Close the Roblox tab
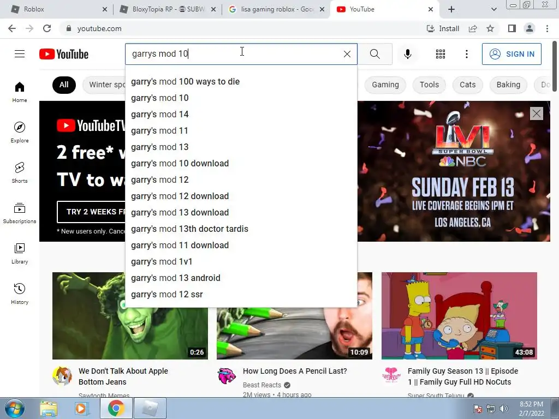This screenshot has width=559, height=419. (104, 9)
